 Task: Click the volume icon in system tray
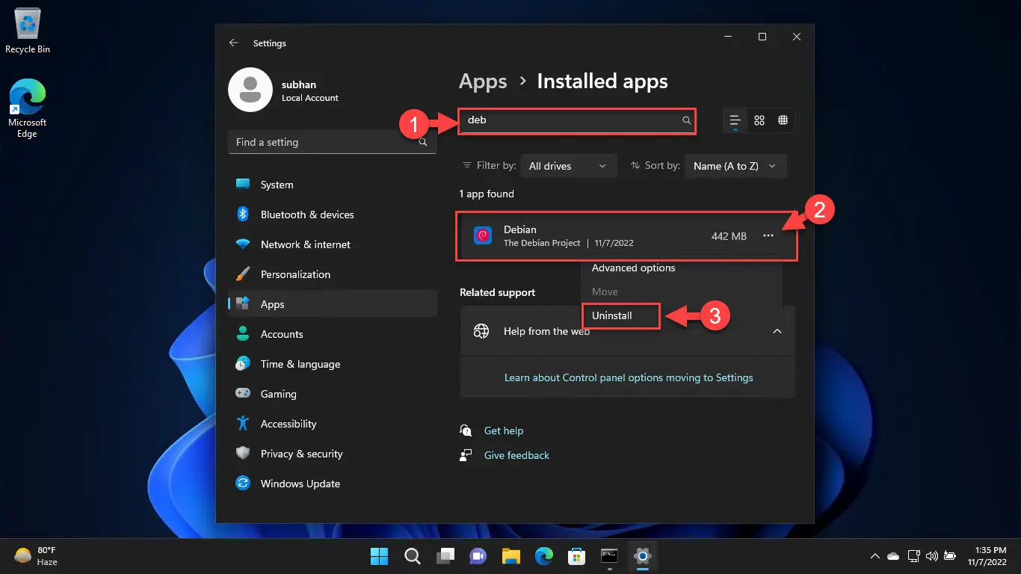931,556
